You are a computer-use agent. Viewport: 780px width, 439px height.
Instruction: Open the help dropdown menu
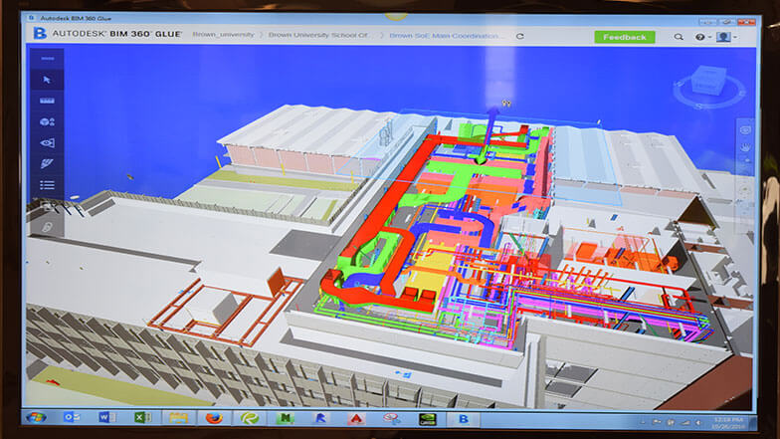701,37
